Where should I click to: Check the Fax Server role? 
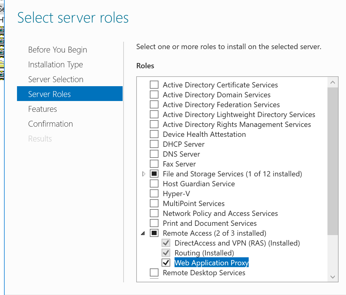(154, 164)
